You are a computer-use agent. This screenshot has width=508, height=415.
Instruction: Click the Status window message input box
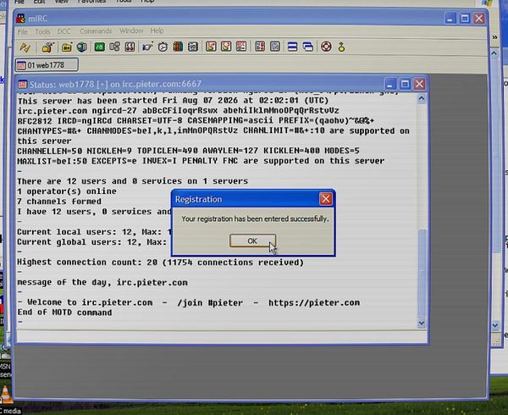[x=222, y=336]
